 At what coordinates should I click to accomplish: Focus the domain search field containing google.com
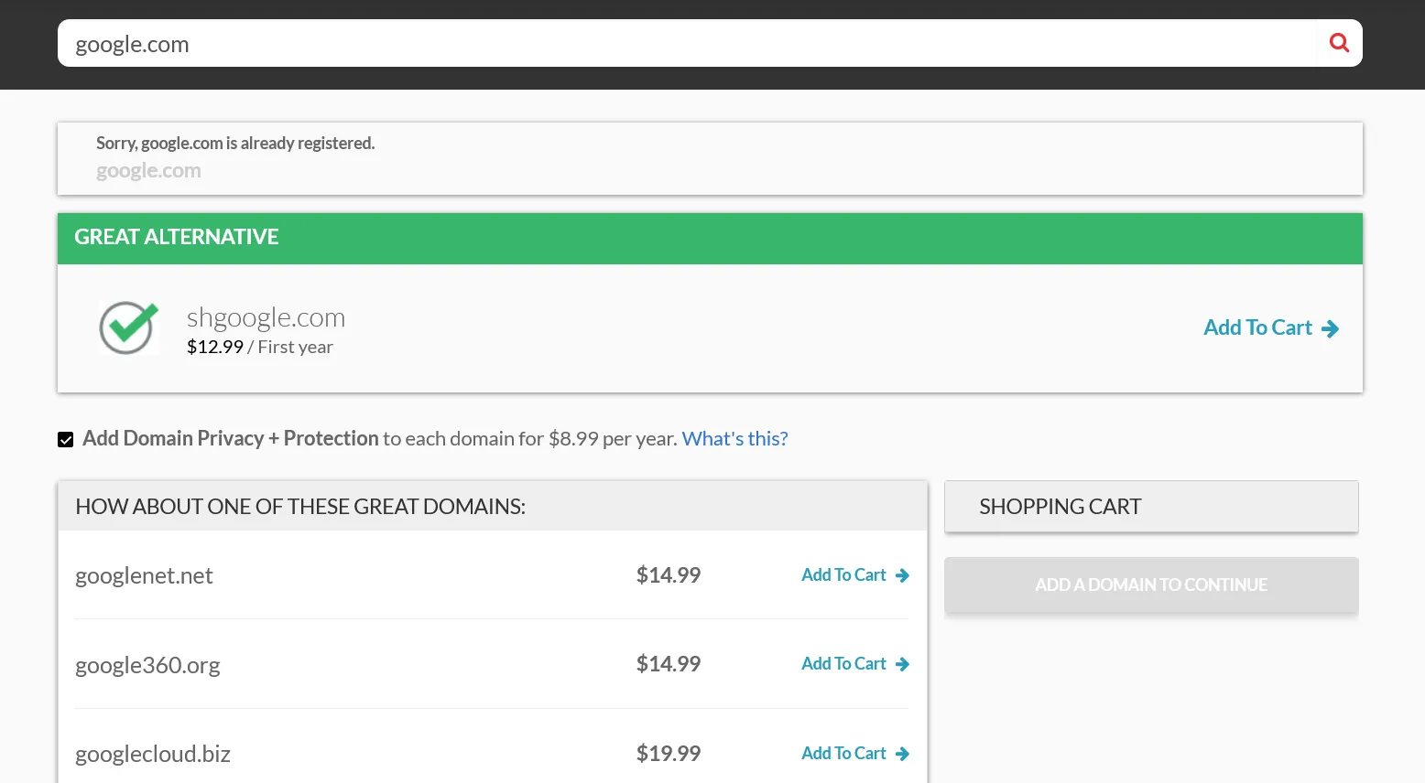[687, 43]
